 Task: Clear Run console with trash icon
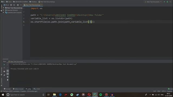(x=8, y=80)
